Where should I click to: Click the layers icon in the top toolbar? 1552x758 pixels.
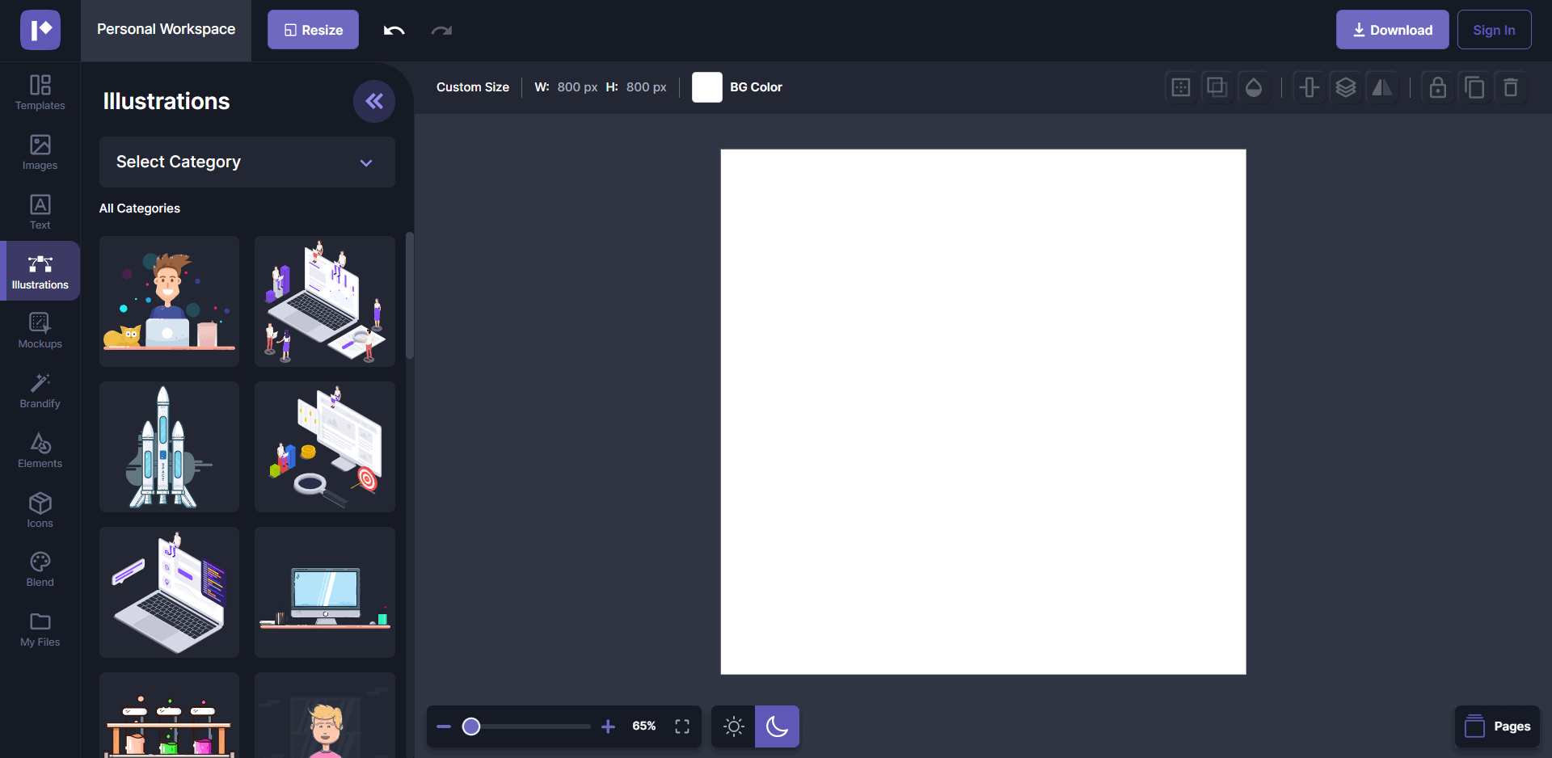1345,86
